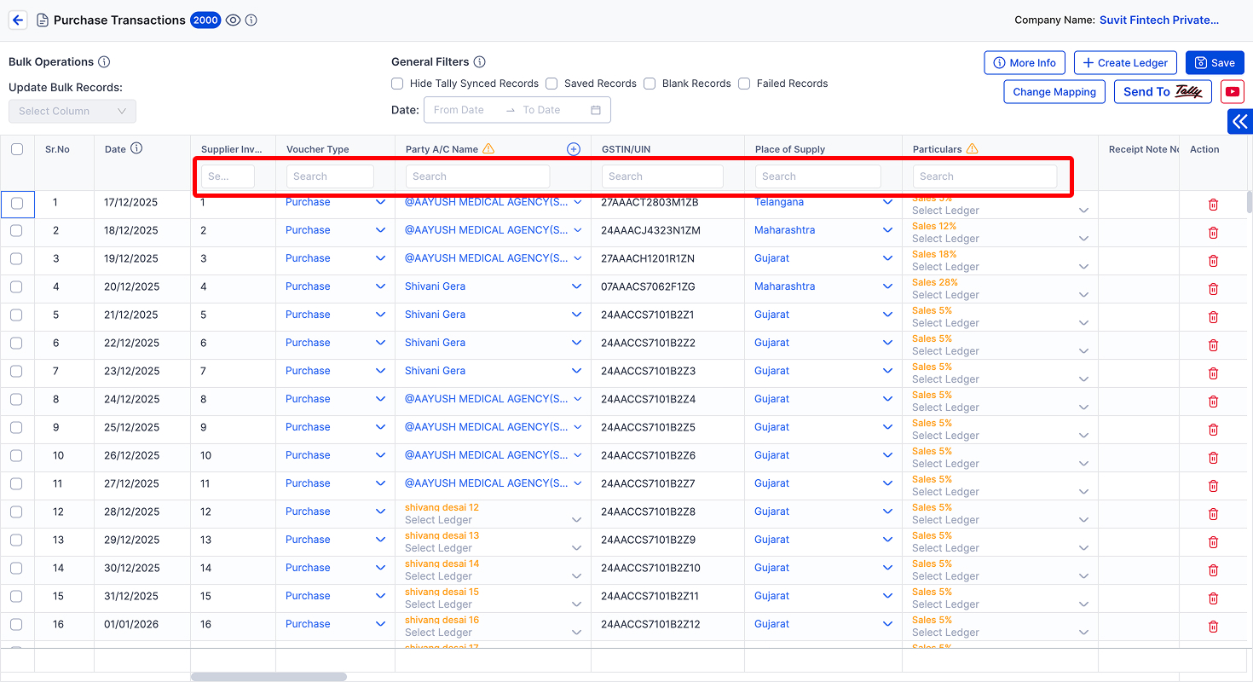Screen dimensions: 1253x682
Task: Click Party A/C Name warning icon
Action: coord(488,148)
